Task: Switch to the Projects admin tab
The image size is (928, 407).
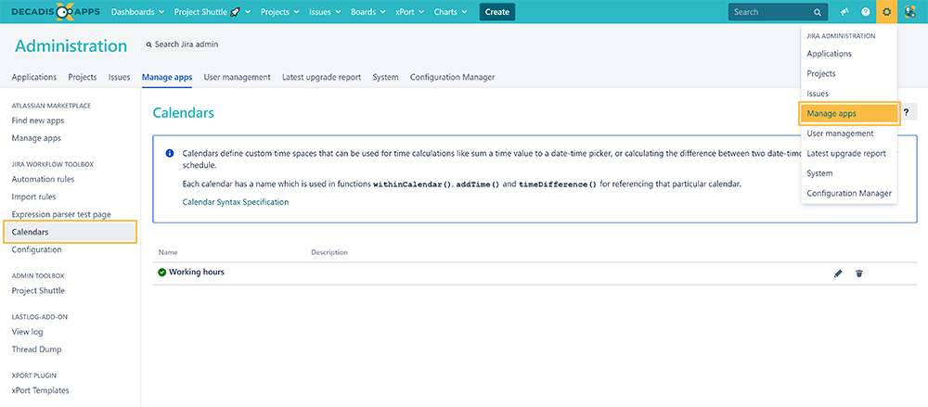Action: click(83, 77)
